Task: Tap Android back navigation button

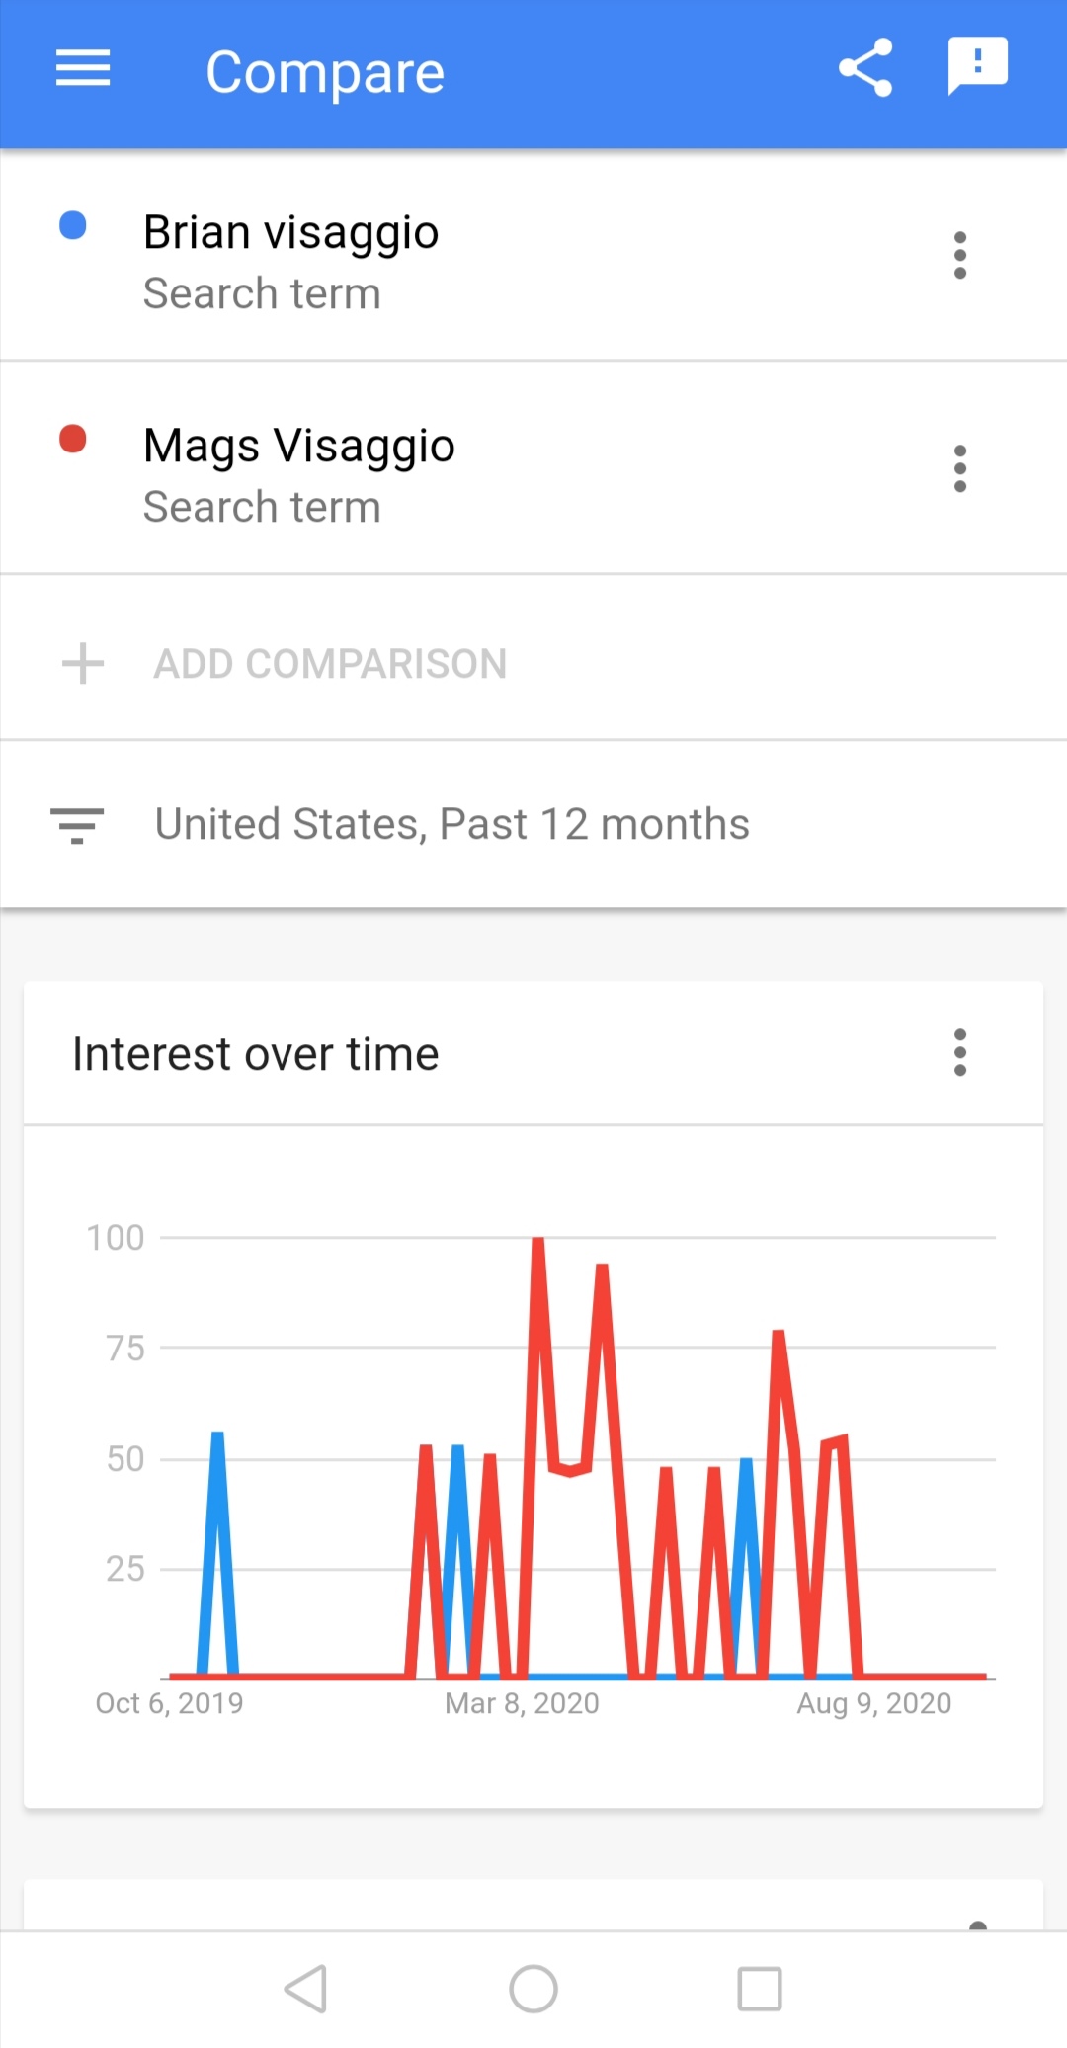Action: pos(306,1989)
